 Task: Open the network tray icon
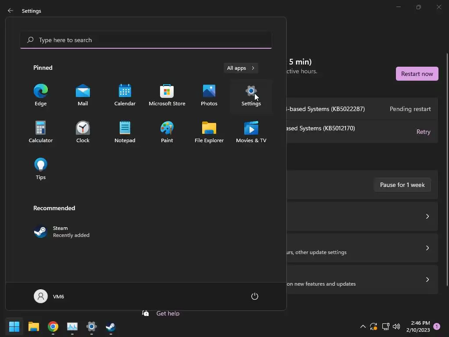click(x=385, y=326)
